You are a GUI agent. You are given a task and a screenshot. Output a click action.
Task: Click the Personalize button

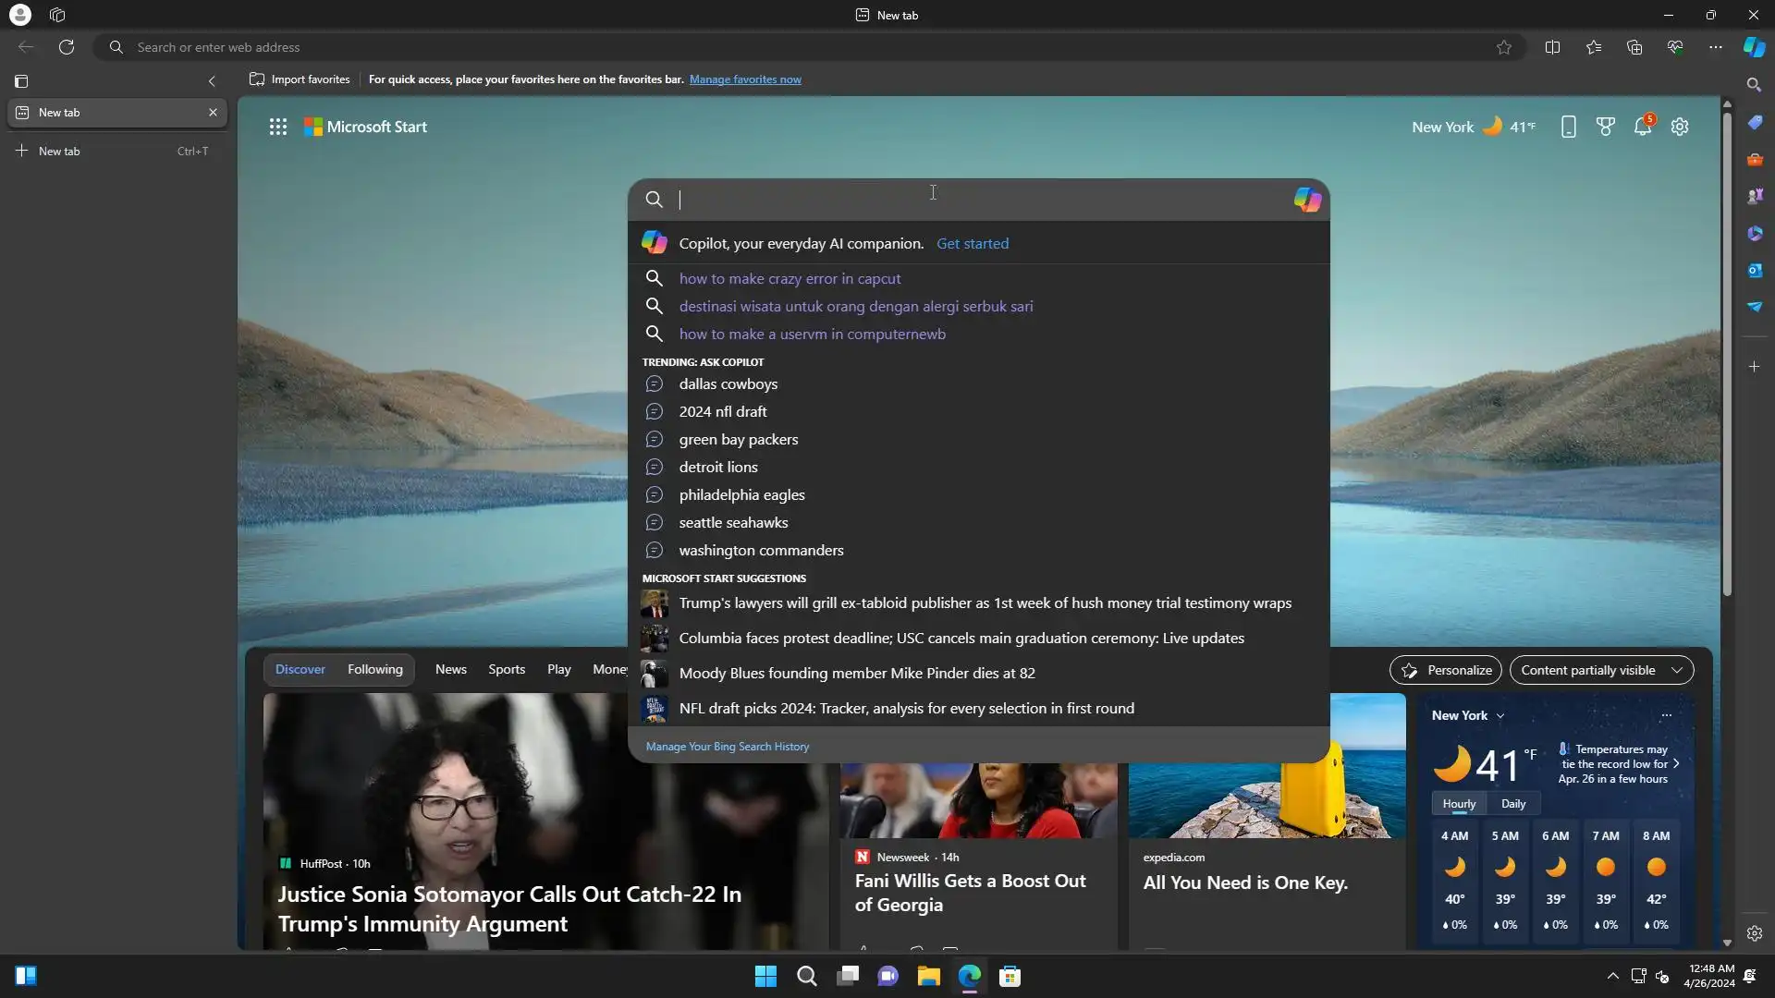[1445, 670]
